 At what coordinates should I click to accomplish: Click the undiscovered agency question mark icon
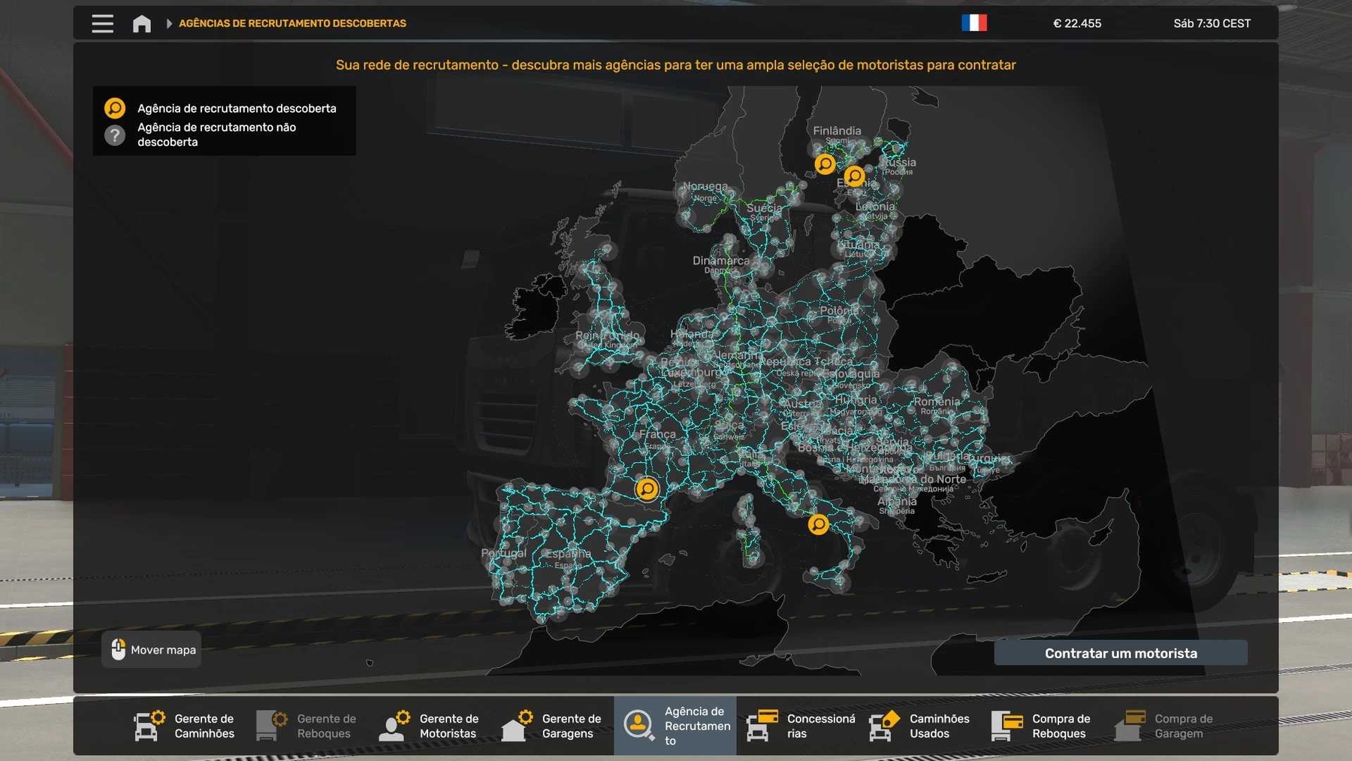[x=115, y=135]
